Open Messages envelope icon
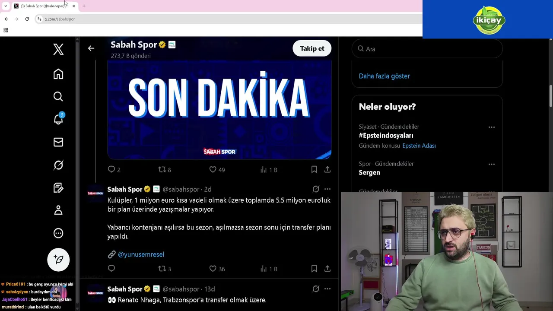 58,142
